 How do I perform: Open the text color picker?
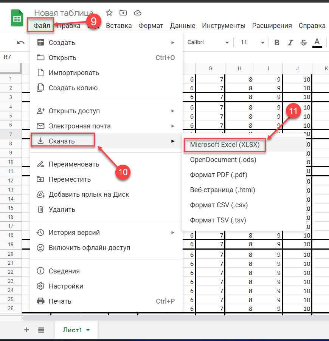(317, 43)
